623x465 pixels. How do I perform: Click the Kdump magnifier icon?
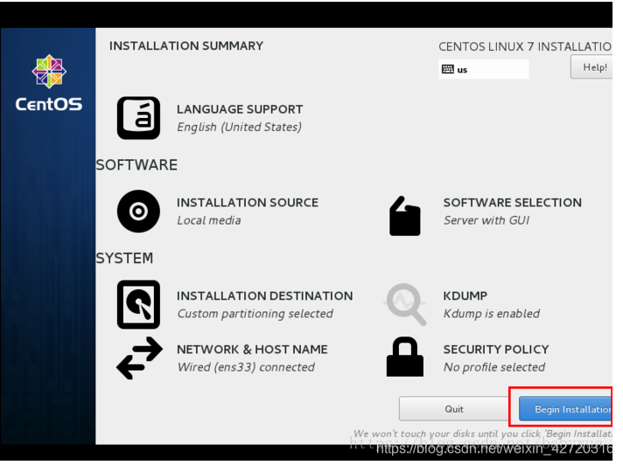[405, 304]
